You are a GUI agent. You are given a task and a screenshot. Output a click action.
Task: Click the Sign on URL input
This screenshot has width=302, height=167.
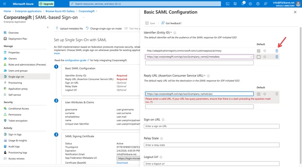[x=211, y=126]
